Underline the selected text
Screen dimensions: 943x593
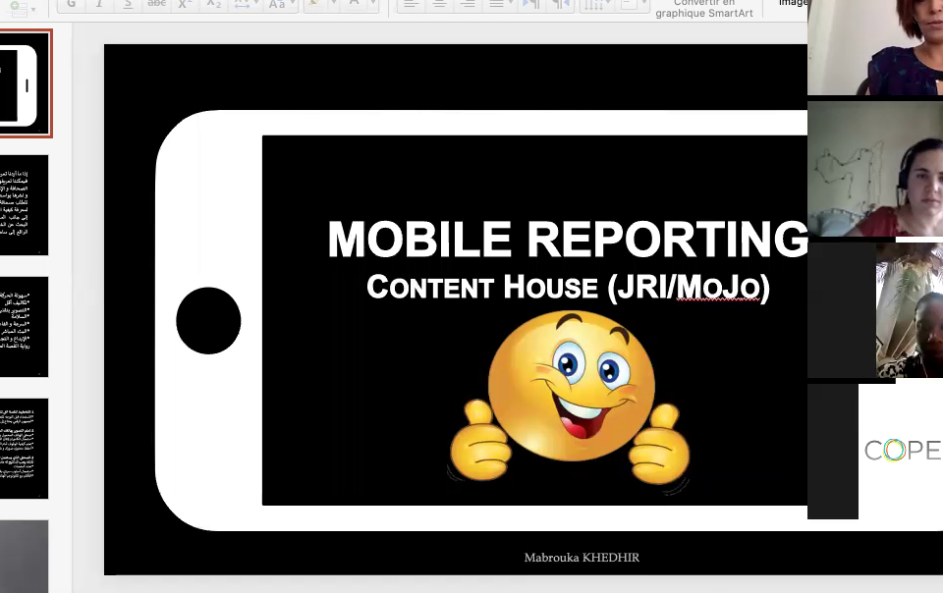point(127,5)
